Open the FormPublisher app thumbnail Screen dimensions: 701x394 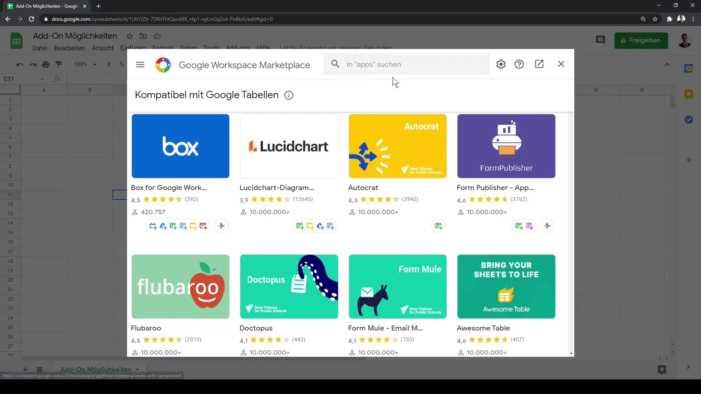506,146
